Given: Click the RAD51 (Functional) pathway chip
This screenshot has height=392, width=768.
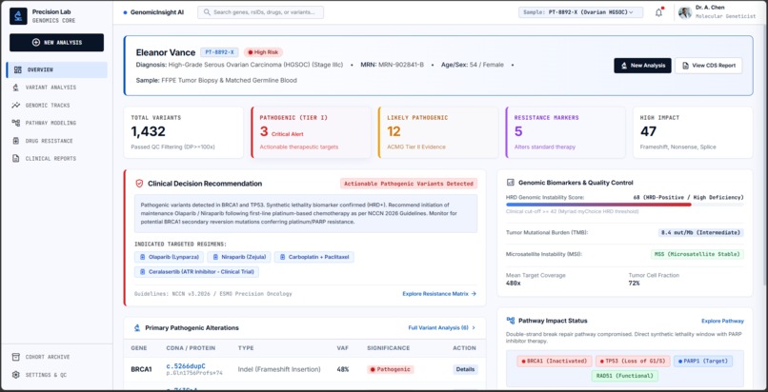Looking at the screenshot, I should [624, 376].
